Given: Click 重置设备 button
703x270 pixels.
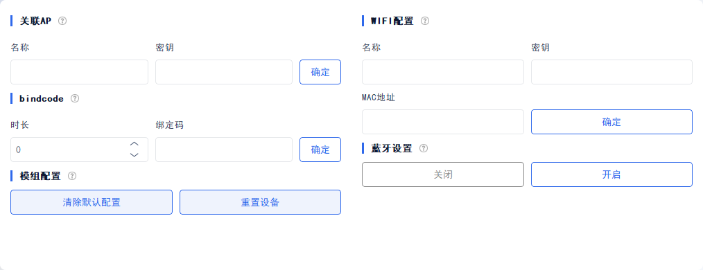Looking at the screenshot, I should (260, 202).
